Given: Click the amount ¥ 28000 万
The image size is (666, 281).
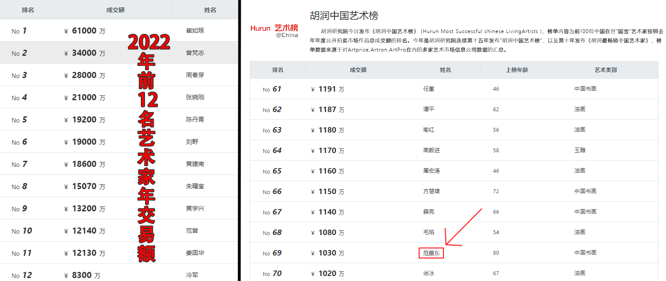Looking at the screenshot, I should [x=85, y=75].
